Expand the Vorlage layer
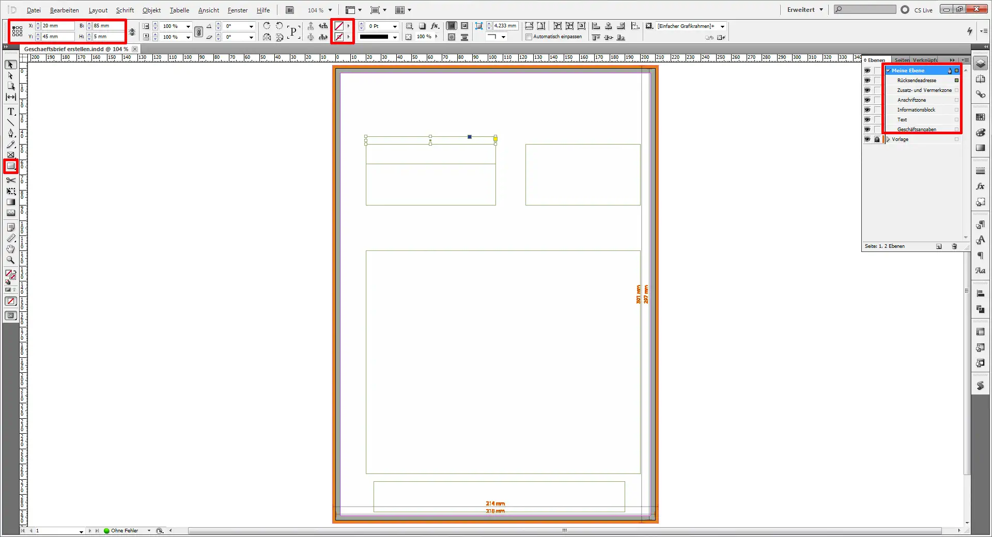The width and height of the screenshot is (992, 537). point(888,139)
